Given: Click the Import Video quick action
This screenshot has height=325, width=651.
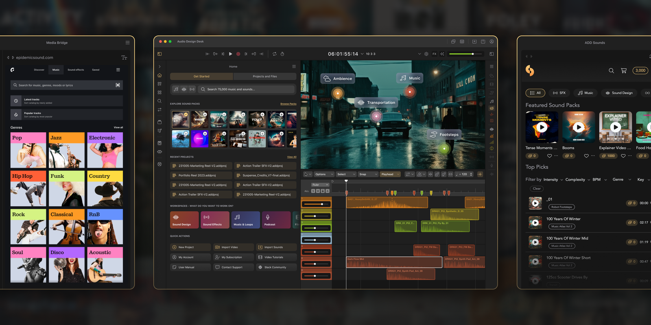Looking at the screenshot, I should (234, 247).
